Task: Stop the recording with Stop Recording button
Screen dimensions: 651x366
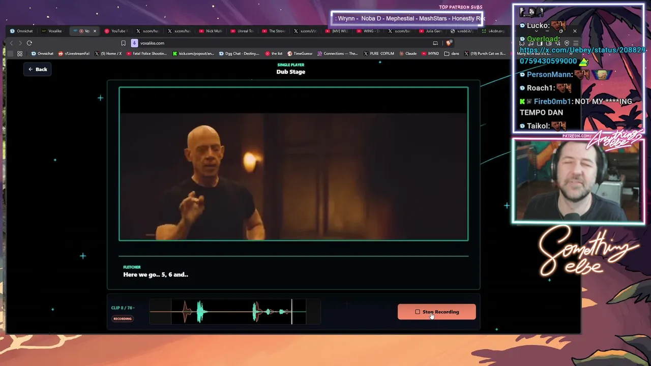Action: [x=436, y=312]
